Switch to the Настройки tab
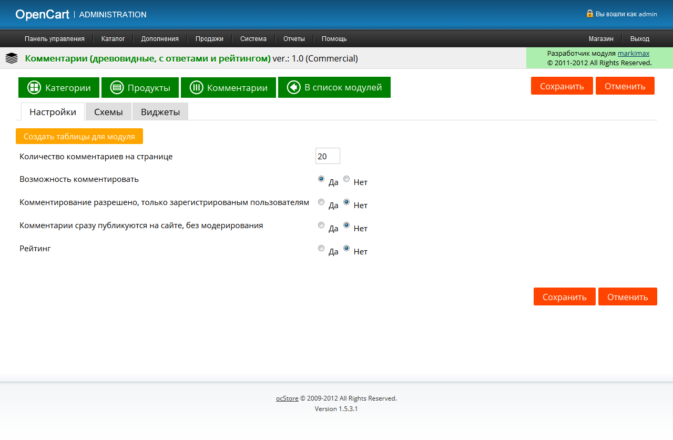This screenshot has width=673, height=440. pyautogui.click(x=53, y=112)
